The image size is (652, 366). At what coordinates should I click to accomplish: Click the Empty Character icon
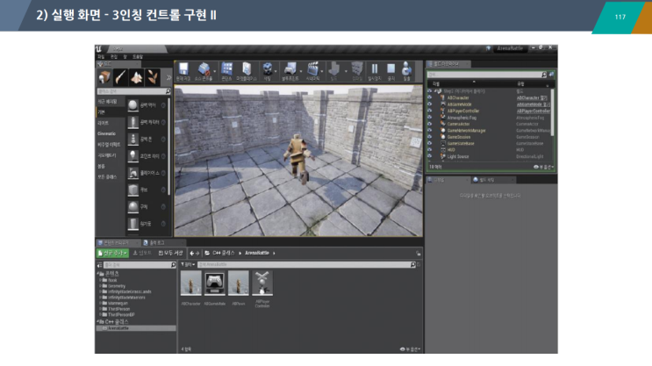(133, 122)
